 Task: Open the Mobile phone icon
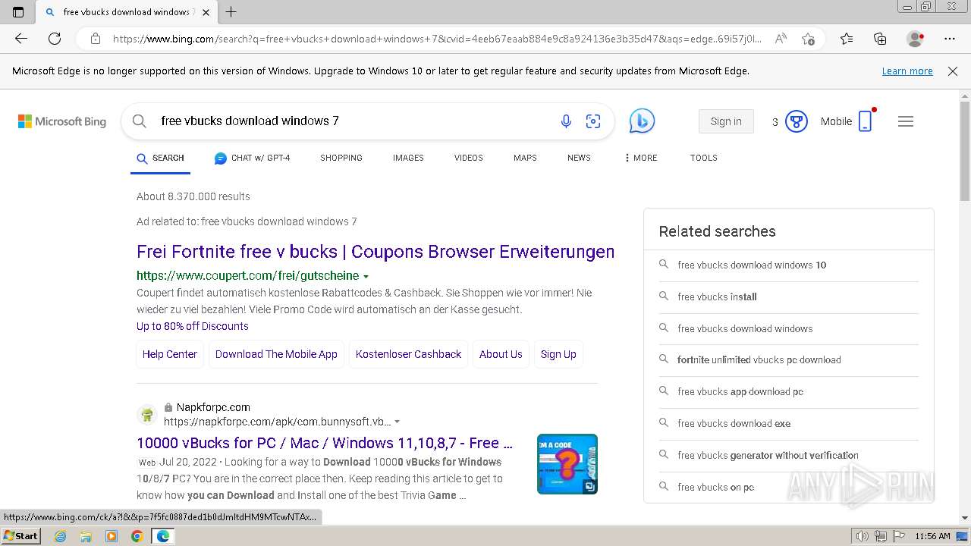866,121
